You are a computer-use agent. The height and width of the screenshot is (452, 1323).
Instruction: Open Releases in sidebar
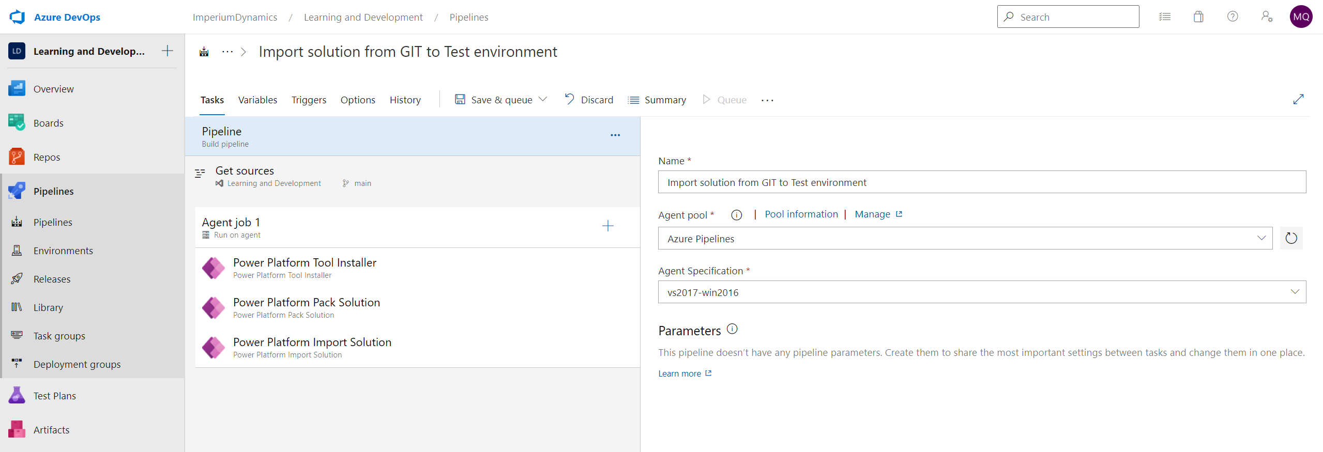click(92, 279)
